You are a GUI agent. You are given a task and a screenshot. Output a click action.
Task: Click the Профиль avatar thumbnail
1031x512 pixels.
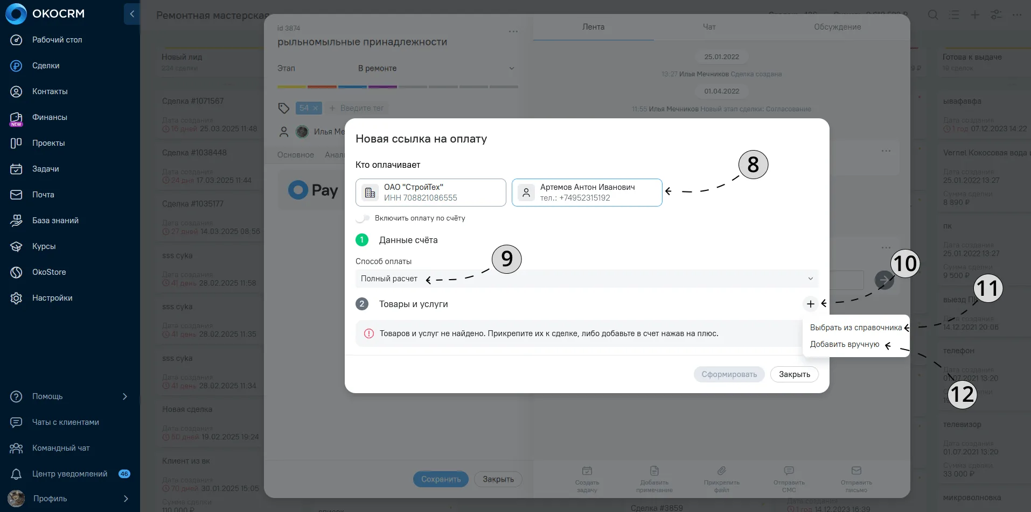(x=16, y=499)
